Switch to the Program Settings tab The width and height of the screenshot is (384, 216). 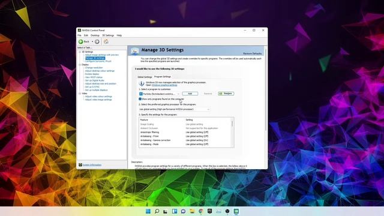[x=163, y=77]
